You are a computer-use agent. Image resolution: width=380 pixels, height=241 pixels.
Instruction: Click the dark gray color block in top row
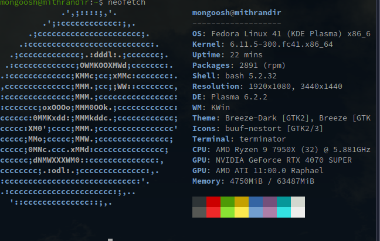[x=199, y=202]
